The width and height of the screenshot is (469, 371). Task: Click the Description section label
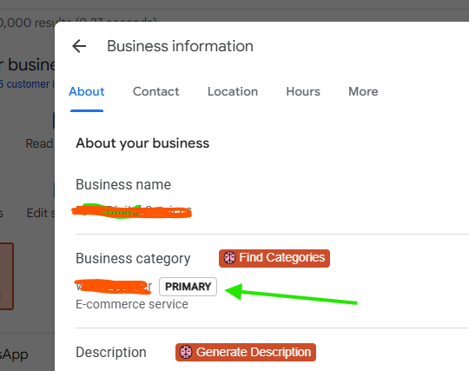111,352
